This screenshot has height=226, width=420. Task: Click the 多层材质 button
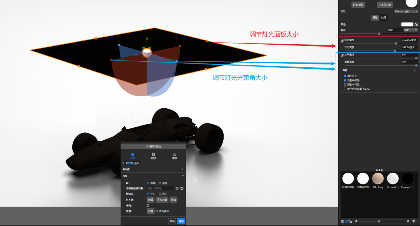tap(385, 5)
